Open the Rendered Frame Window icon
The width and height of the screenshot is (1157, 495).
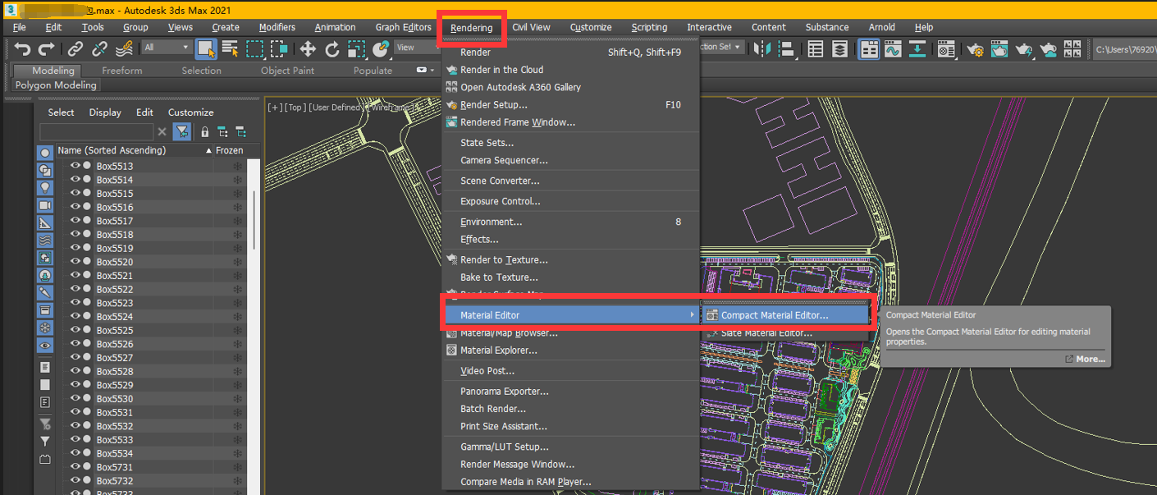[x=1000, y=49]
